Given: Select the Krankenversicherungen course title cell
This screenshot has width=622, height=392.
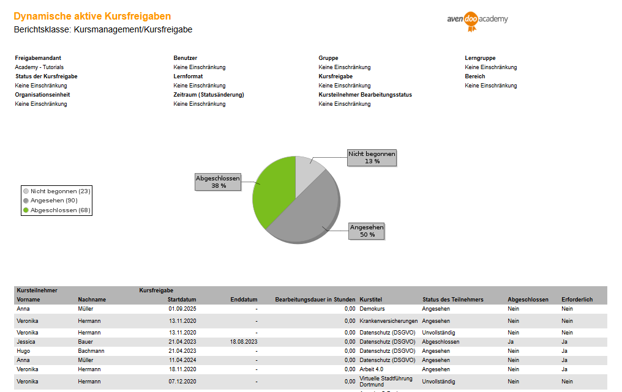Looking at the screenshot, I should [388, 321].
